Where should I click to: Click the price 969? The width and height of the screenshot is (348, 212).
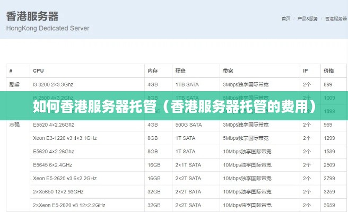click(328, 125)
